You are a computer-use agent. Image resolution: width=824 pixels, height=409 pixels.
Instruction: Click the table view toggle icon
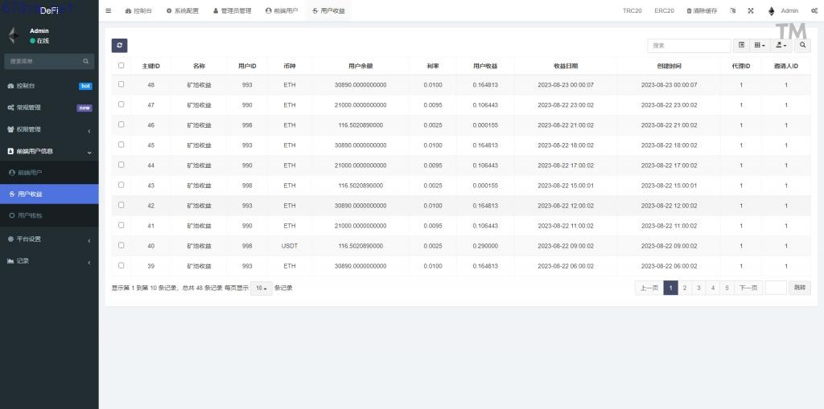741,46
